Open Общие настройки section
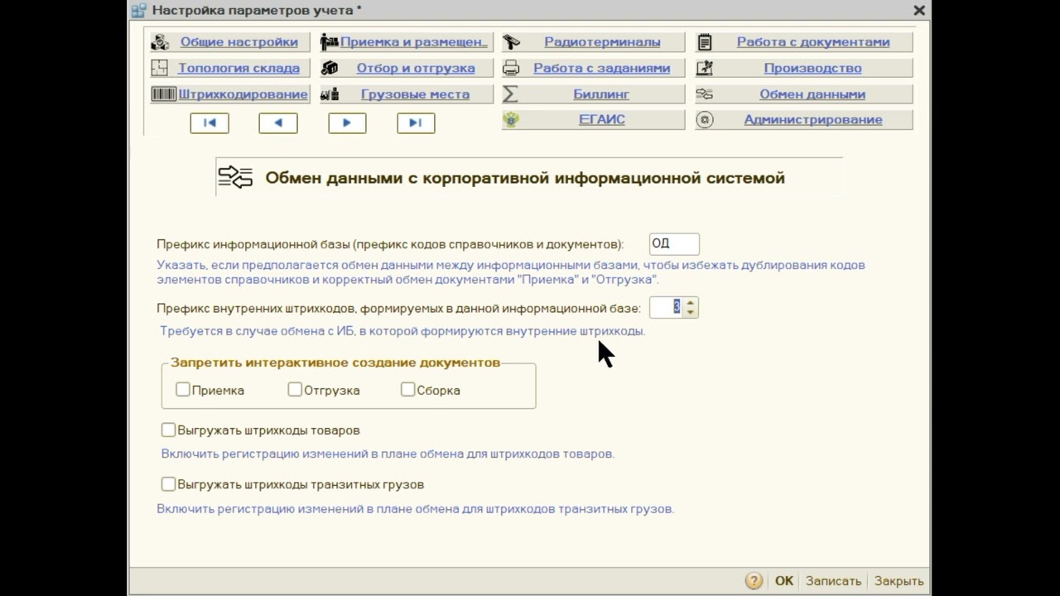Image resolution: width=1060 pixels, height=596 pixels. click(238, 42)
